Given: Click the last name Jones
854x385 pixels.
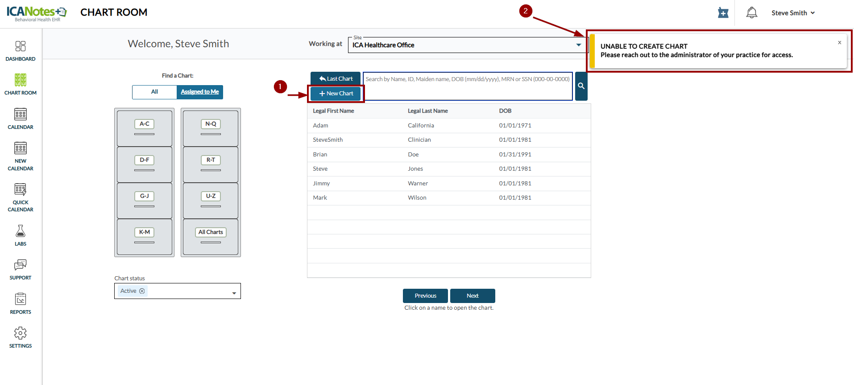Looking at the screenshot, I should [x=415, y=169].
